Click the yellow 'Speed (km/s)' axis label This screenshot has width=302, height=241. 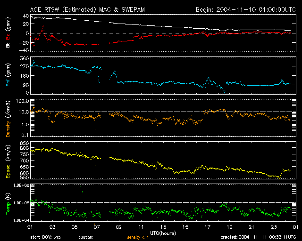8,161
